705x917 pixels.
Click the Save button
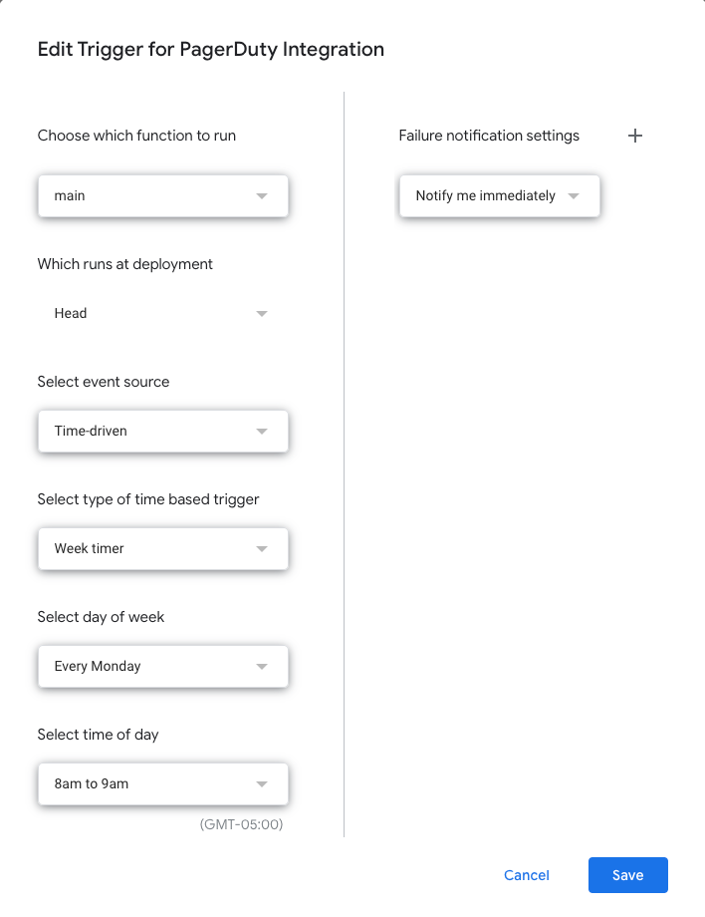[x=628, y=874]
